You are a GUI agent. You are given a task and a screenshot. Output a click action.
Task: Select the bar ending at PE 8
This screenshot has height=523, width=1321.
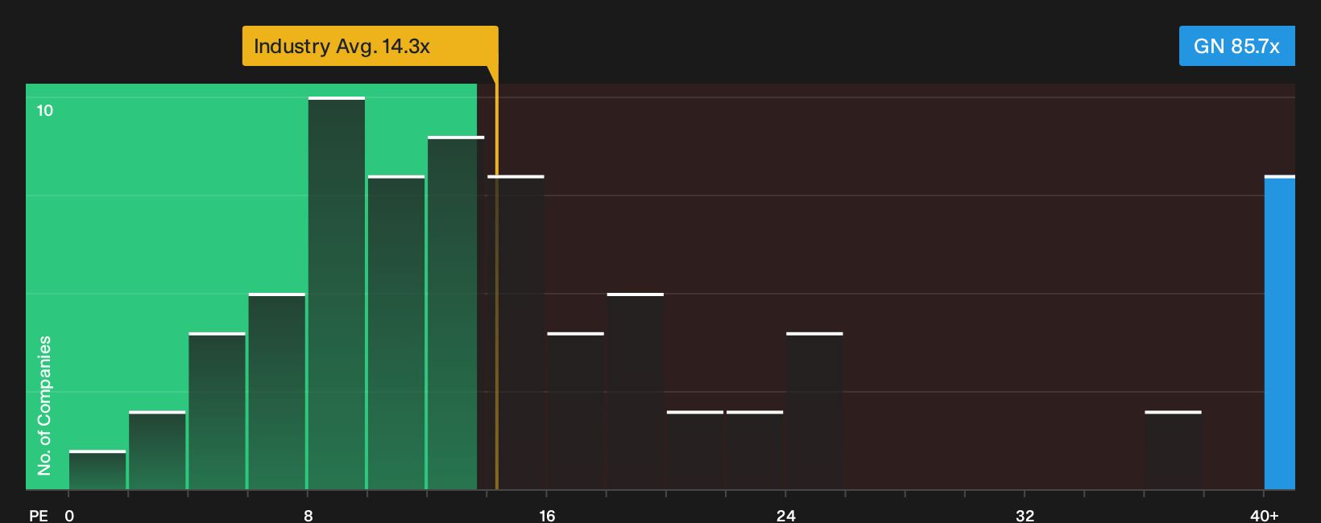(x=277, y=391)
